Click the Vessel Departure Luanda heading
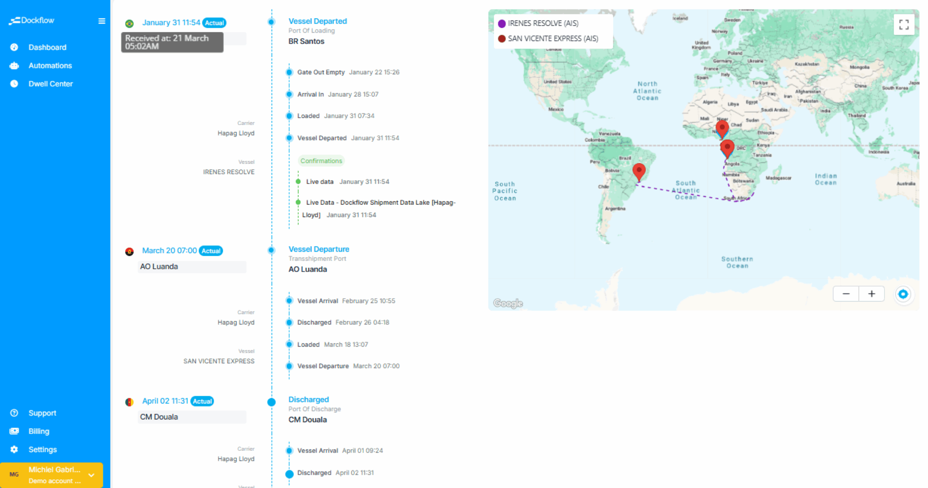 pos(319,249)
